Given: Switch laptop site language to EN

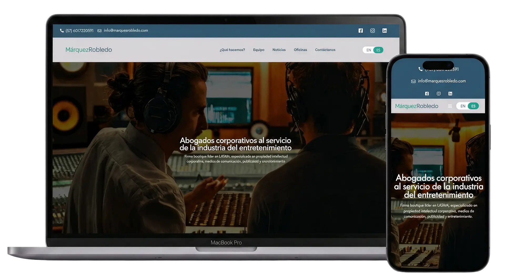Looking at the screenshot, I should (x=369, y=50).
